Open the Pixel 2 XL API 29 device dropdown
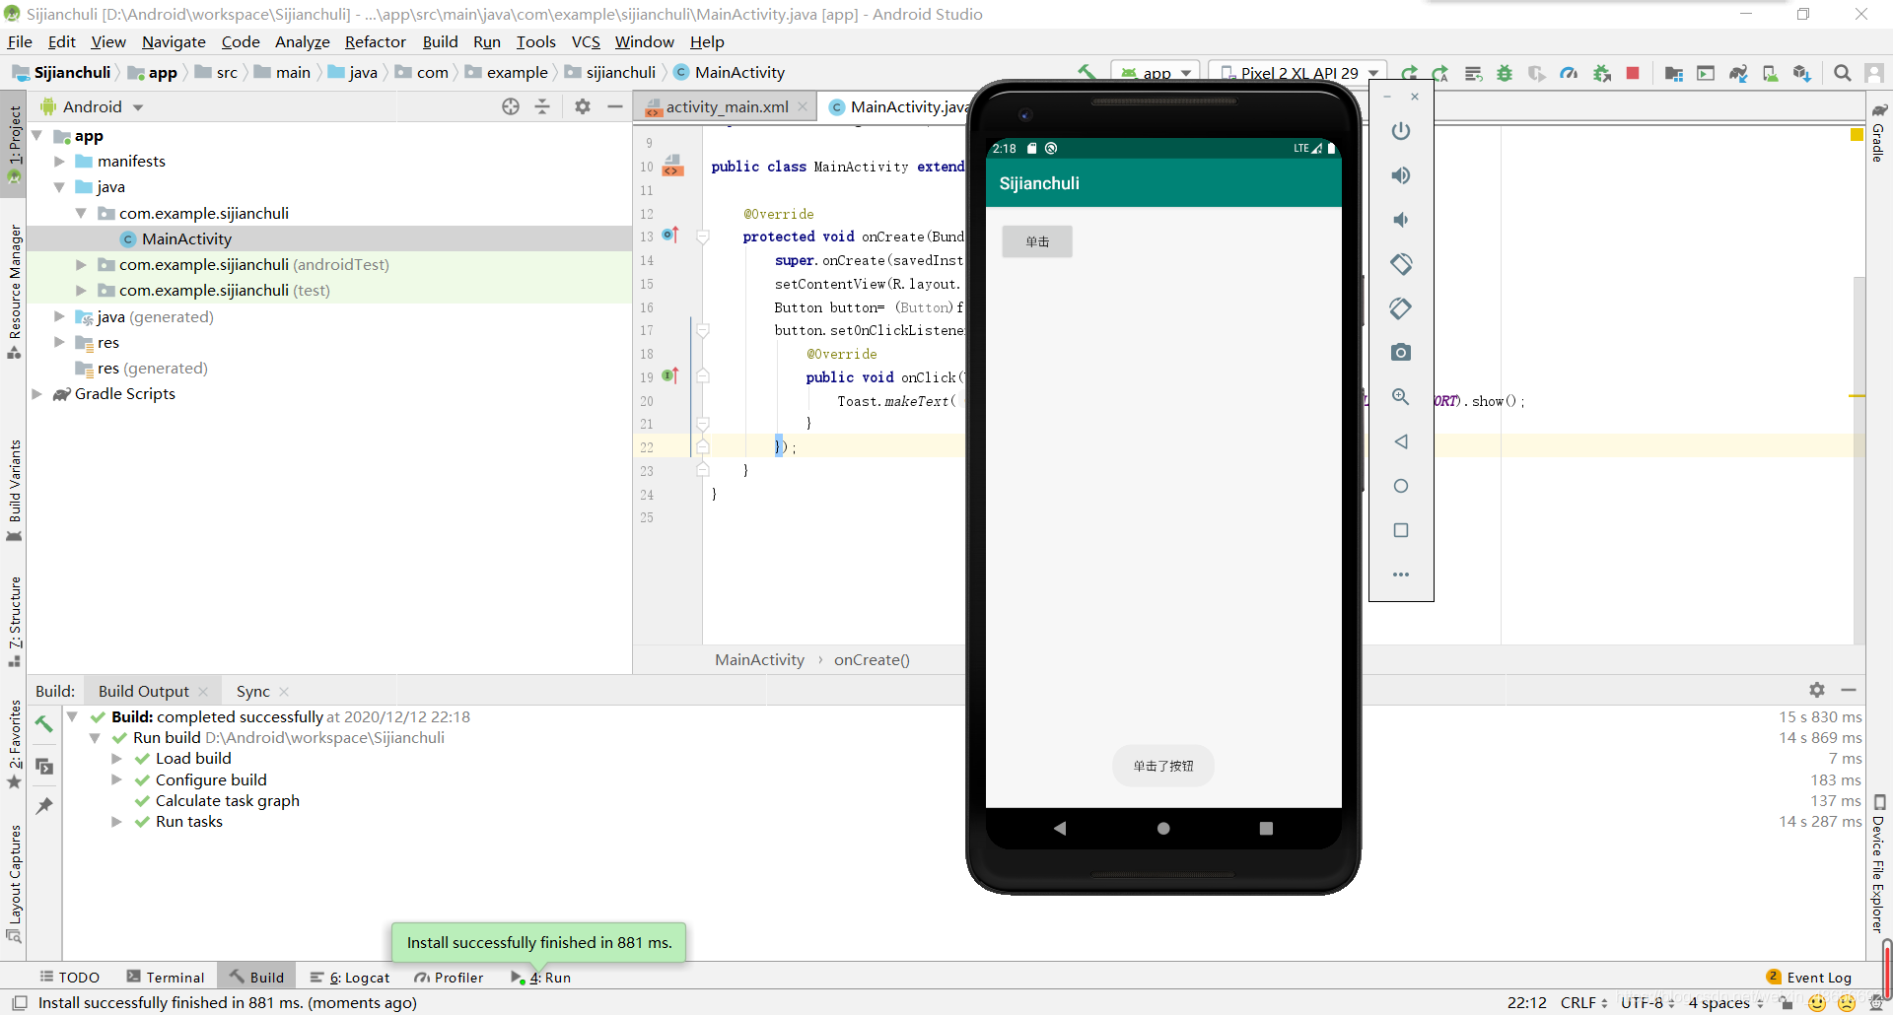The image size is (1893, 1015). 1297,73
